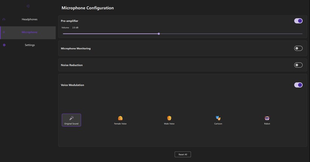Enable Microphone Monitoring switch
This screenshot has width=310, height=162.
tap(298, 48)
